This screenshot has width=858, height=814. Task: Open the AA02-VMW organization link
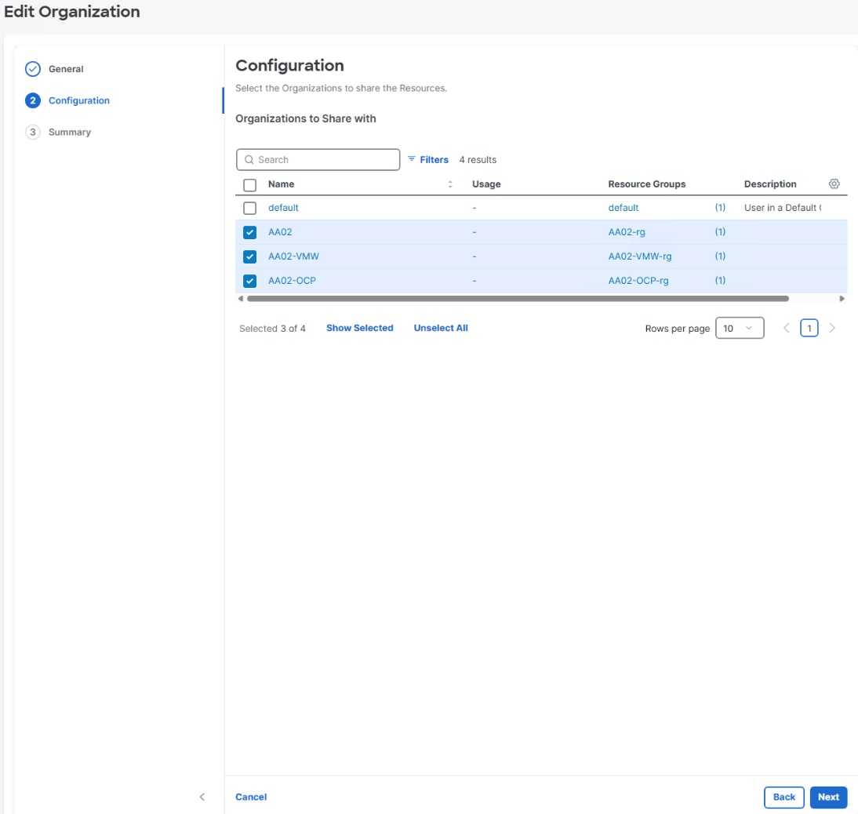click(x=293, y=256)
